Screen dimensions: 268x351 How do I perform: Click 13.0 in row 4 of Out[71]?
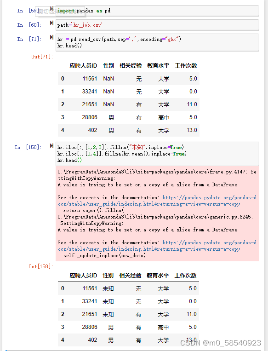(x=192, y=130)
